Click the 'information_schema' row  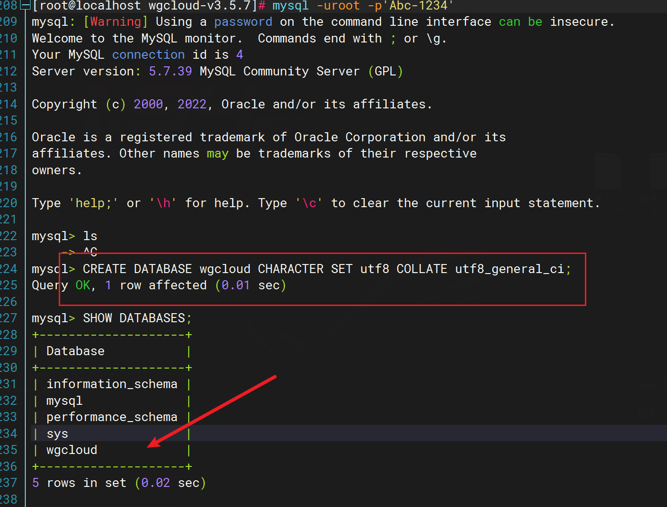tap(112, 384)
